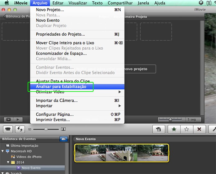Viewport: 216px width, 174px height.
Task: Open Configurar Página...
Action: tap(77, 114)
